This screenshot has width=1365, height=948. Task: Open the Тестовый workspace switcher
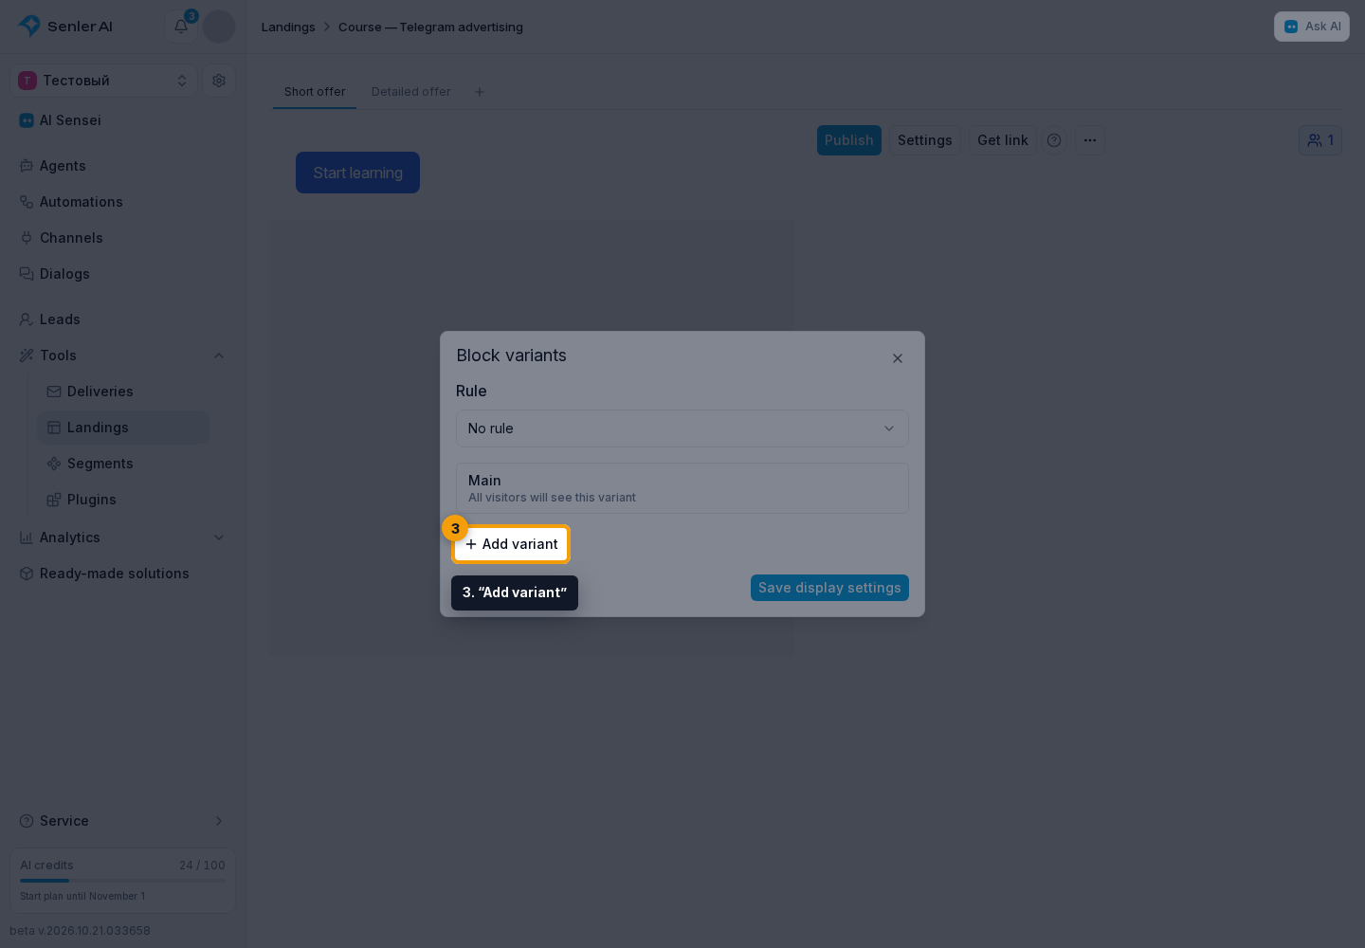click(103, 81)
